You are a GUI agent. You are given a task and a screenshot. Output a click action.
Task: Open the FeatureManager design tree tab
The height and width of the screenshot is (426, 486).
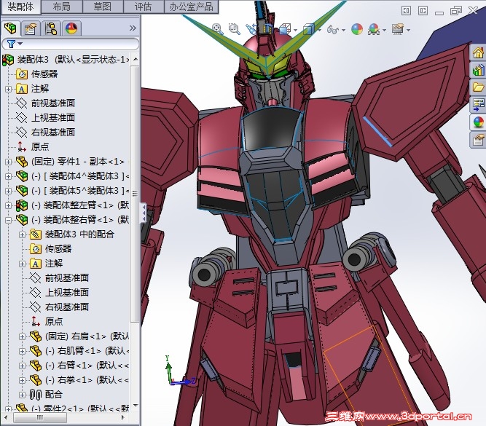(x=10, y=28)
